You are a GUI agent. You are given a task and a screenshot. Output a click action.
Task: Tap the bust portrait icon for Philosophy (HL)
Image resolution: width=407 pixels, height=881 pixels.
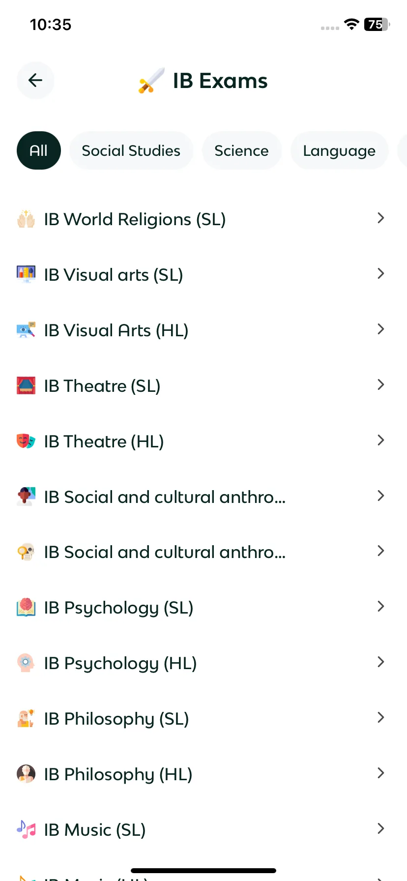(26, 774)
